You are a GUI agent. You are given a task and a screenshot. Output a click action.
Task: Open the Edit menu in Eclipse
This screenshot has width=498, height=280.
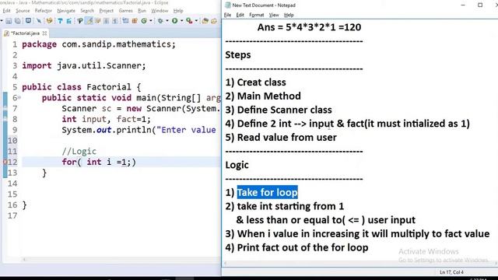6,11
